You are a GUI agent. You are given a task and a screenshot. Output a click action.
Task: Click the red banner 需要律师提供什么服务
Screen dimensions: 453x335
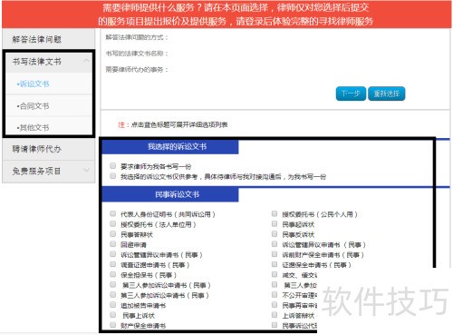click(226, 15)
